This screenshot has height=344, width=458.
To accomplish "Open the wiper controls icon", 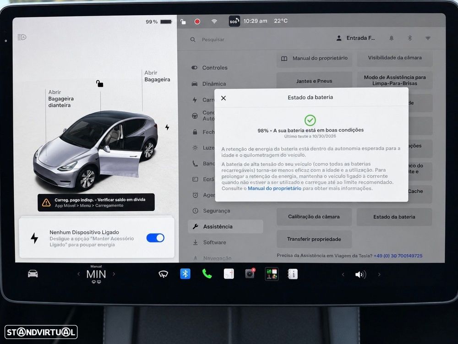I will click(x=164, y=274).
